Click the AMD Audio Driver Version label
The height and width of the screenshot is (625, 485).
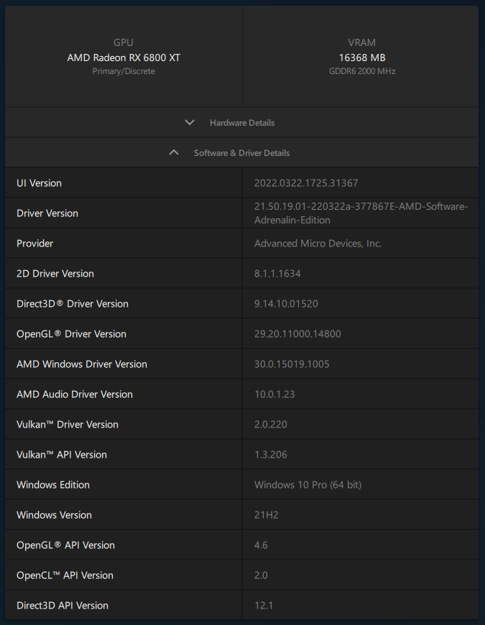coord(75,394)
